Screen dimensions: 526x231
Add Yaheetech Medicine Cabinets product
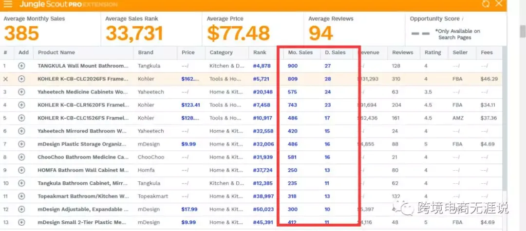(21, 92)
